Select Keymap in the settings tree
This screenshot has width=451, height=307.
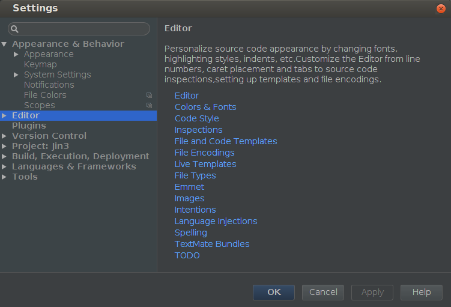(x=40, y=64)
